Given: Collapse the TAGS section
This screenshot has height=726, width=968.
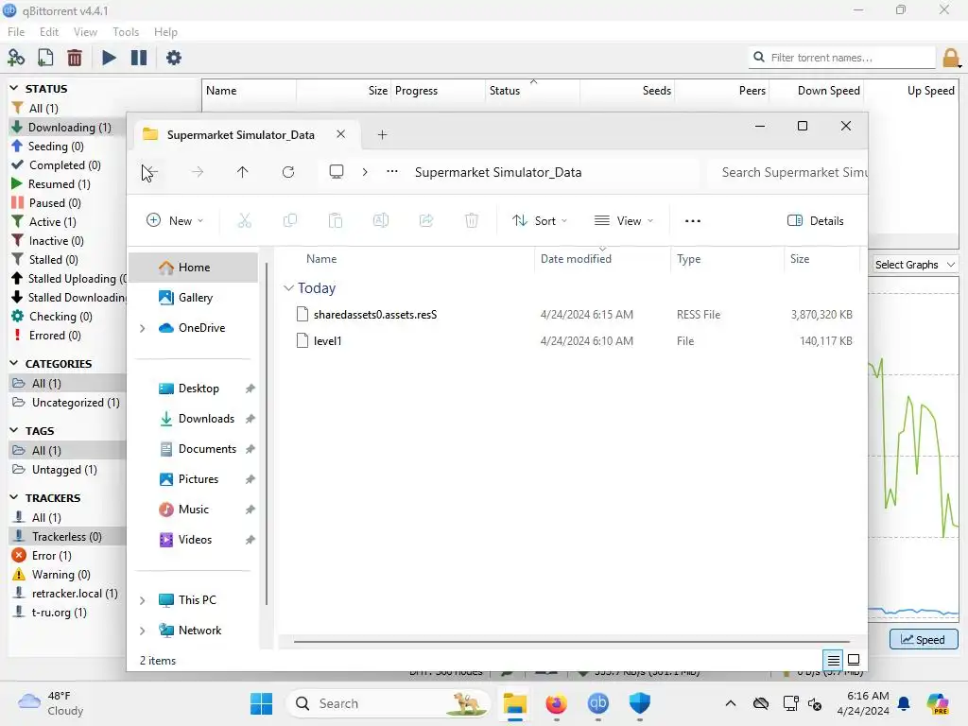Looking at the screenshot, I should coord(14,430).
